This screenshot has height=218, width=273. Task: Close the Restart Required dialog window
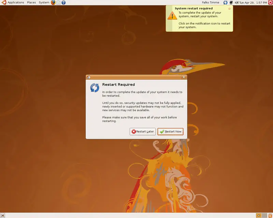[x=184, y=77]
